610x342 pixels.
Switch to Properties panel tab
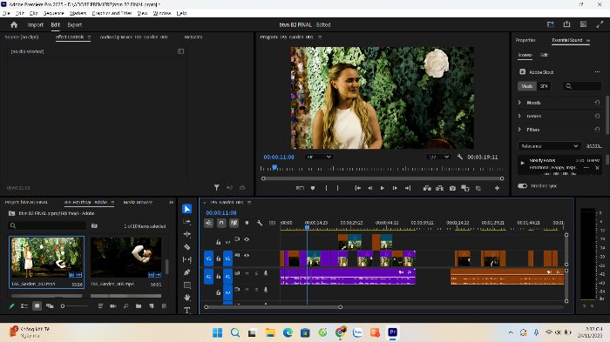click(x=525, y=40)
